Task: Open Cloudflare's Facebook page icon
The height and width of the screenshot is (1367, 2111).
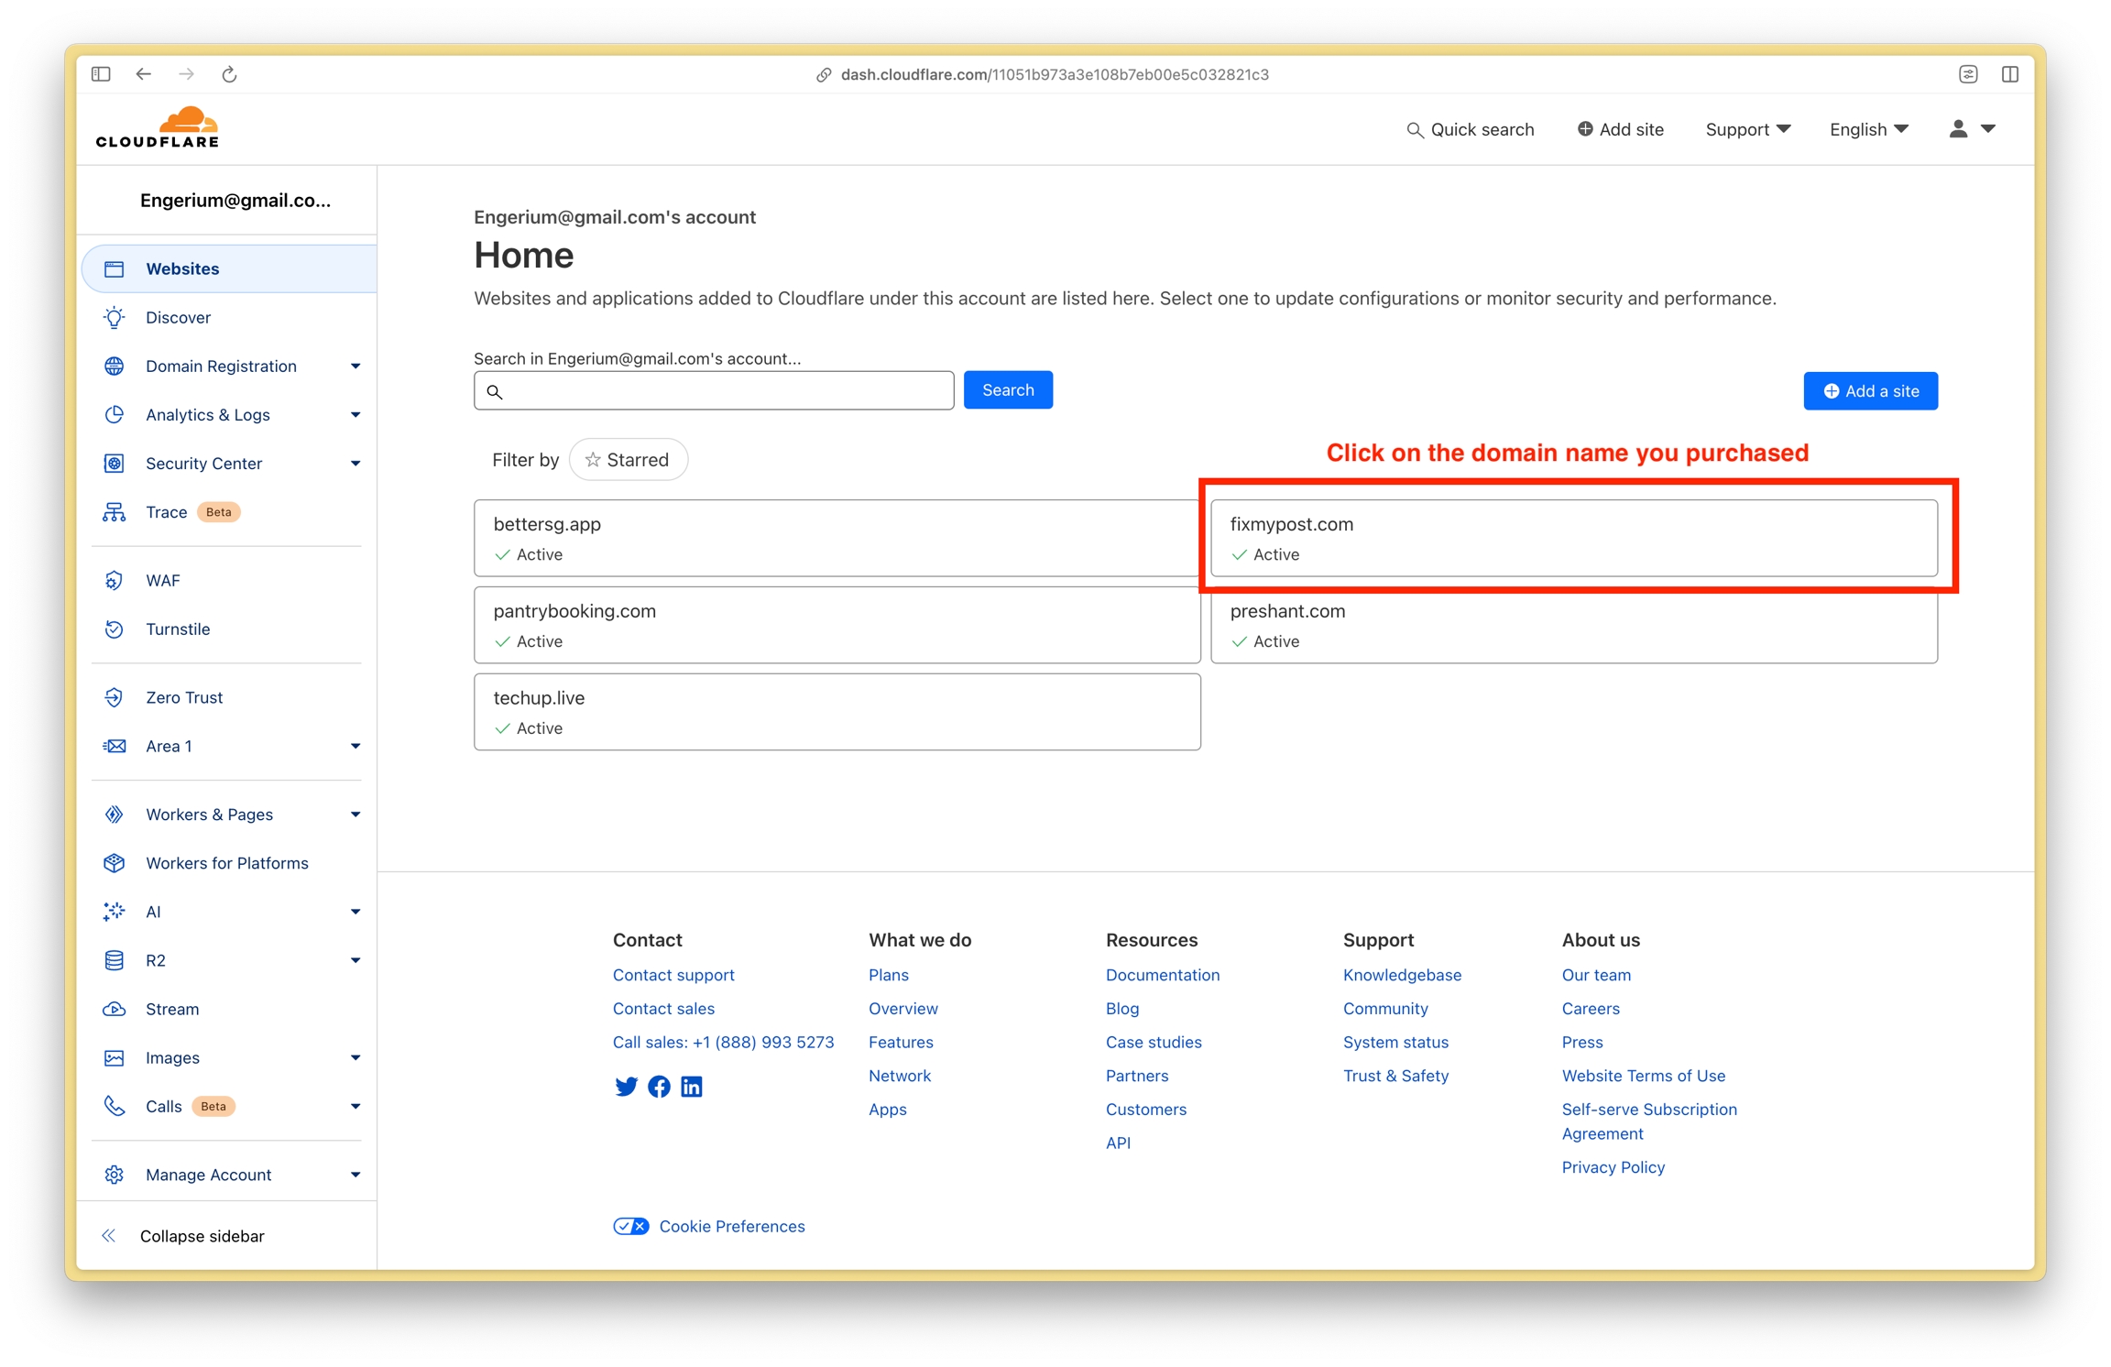Action: pyautogui.click(x=659, y=1086)
